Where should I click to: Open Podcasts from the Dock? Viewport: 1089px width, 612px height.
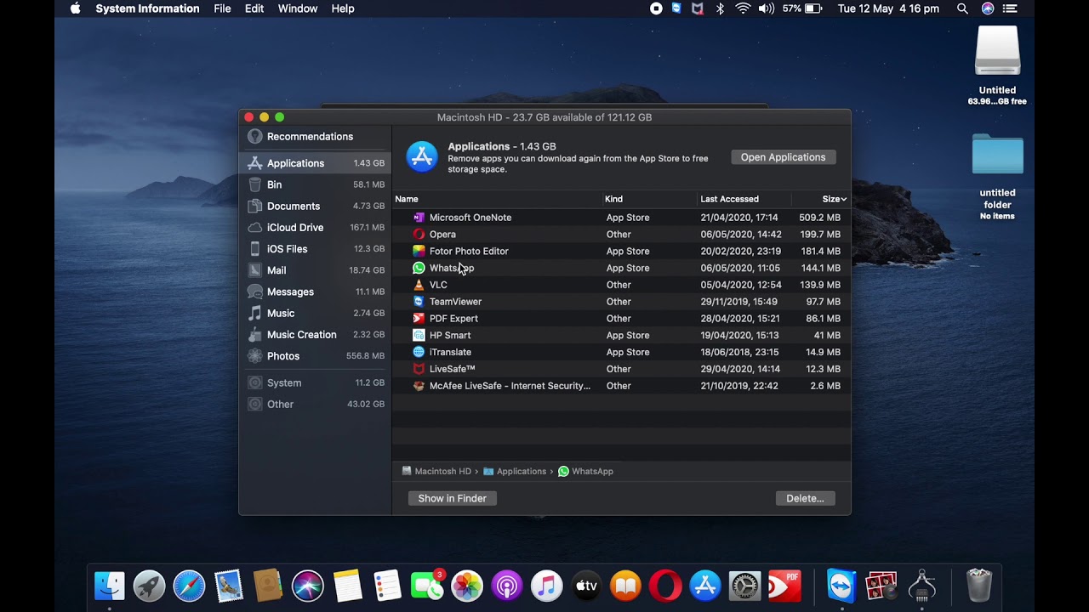click(x=506, y=586)
